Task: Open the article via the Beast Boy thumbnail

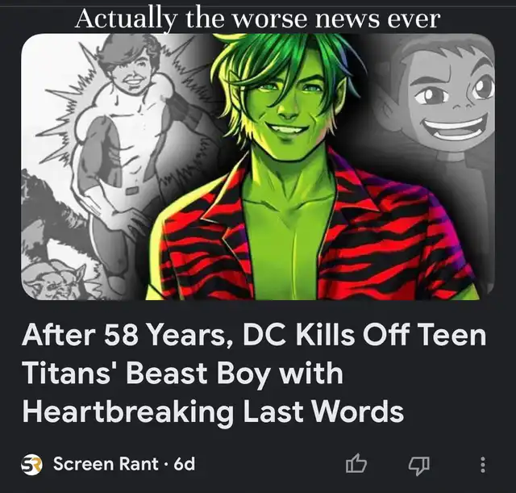Action: pyautogui.click(x=258, y=167)
